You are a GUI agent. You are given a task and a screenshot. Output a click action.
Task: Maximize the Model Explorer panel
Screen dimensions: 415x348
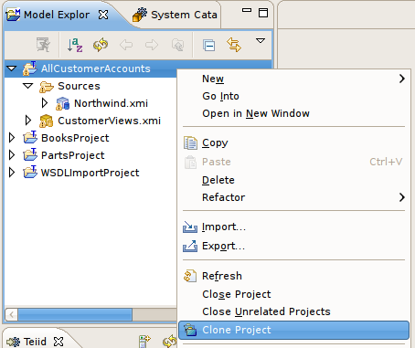click(263, 13)
